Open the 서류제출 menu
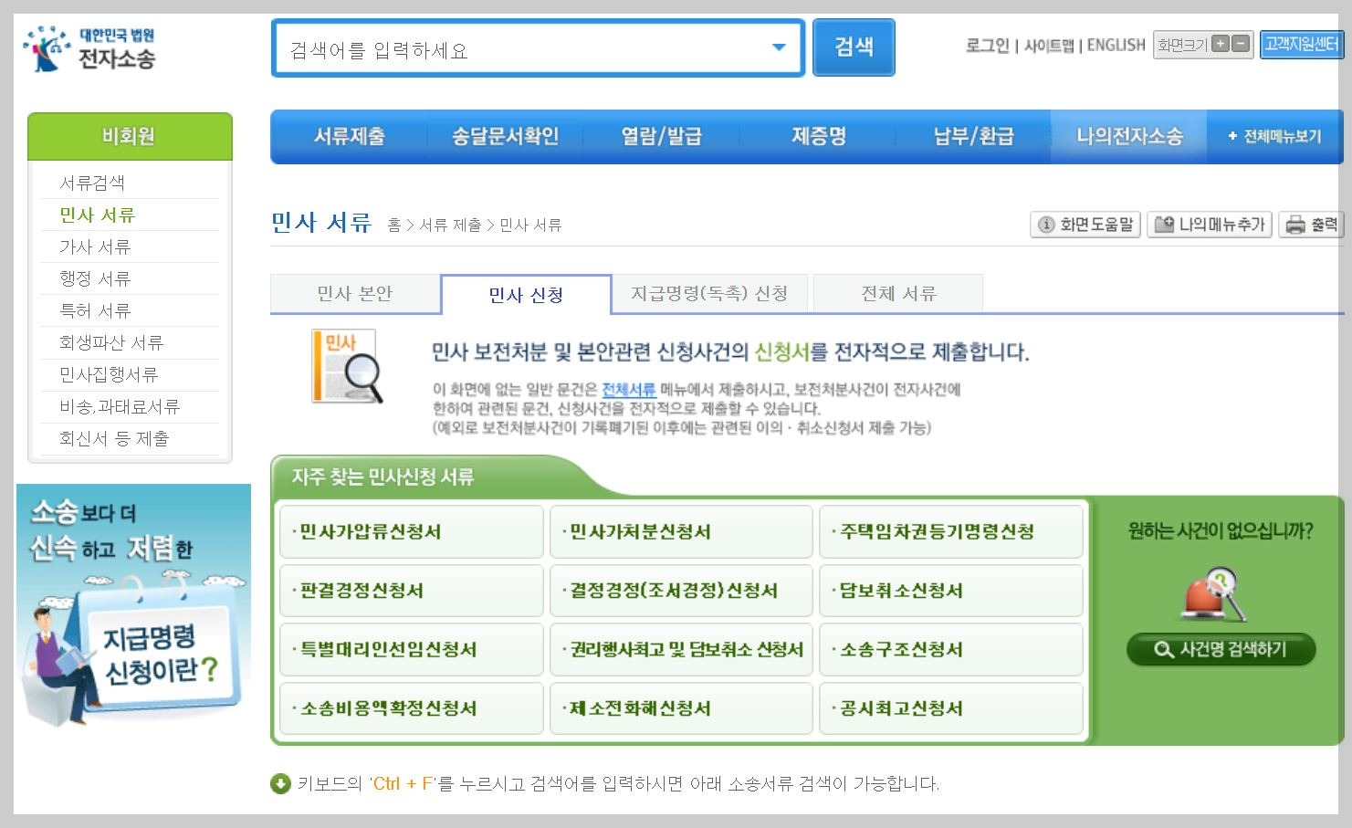This screenshot has width=1352, height=828. [x=349, y=136]
